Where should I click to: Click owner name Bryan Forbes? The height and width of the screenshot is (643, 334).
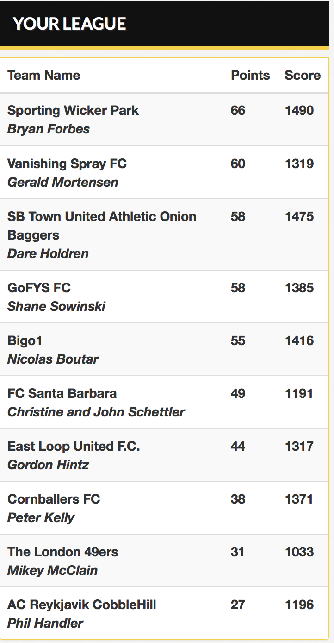(49, 129)
